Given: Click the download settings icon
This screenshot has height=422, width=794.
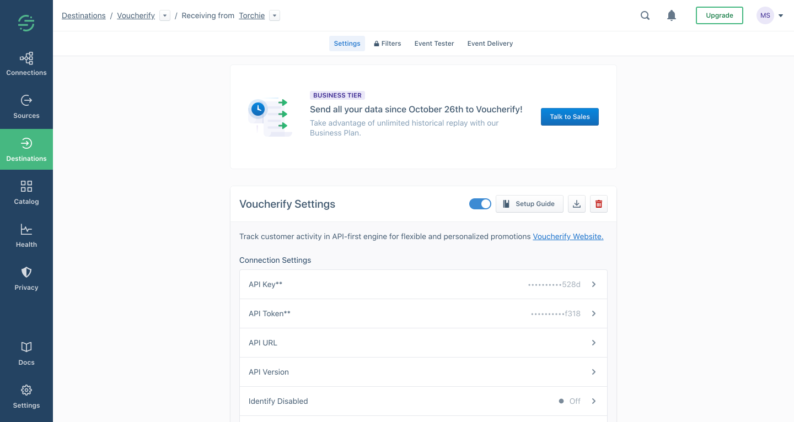Looking at the screenshot, I should coord(577,204).
